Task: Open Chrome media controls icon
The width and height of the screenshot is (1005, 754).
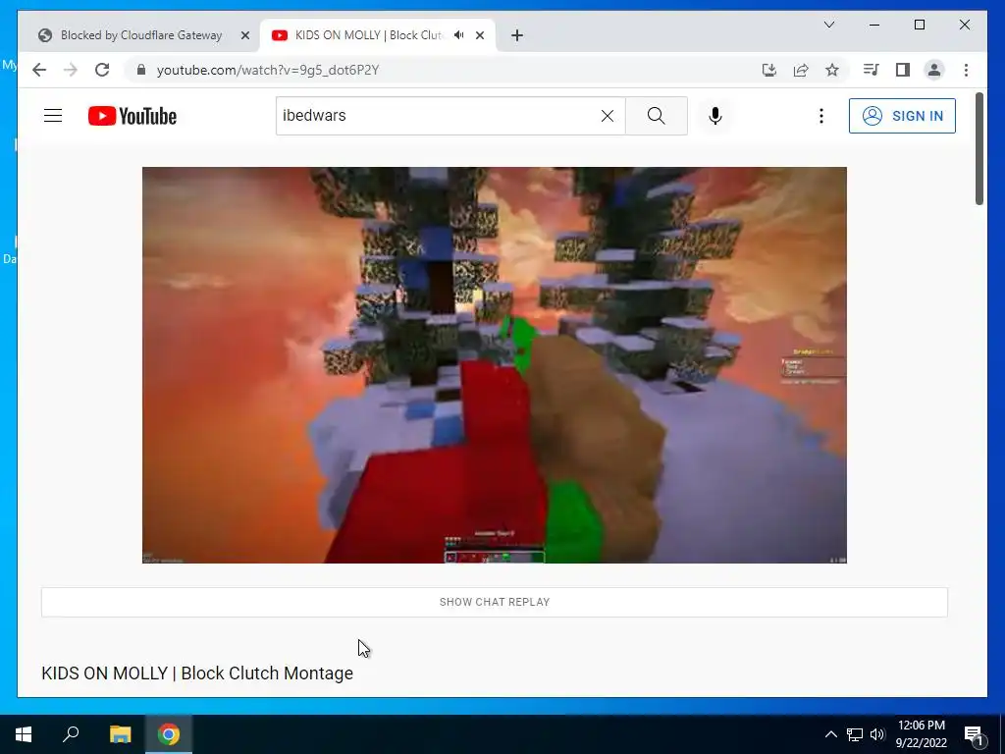Action: (872, 70)
